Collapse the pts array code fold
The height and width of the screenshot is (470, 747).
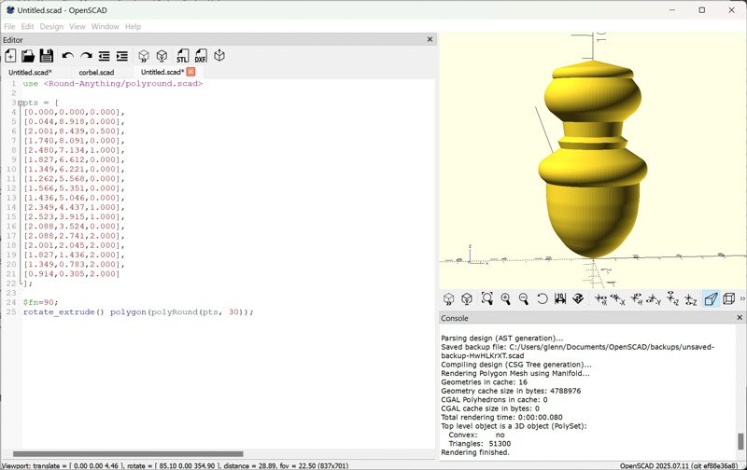(x=21, y=103)
